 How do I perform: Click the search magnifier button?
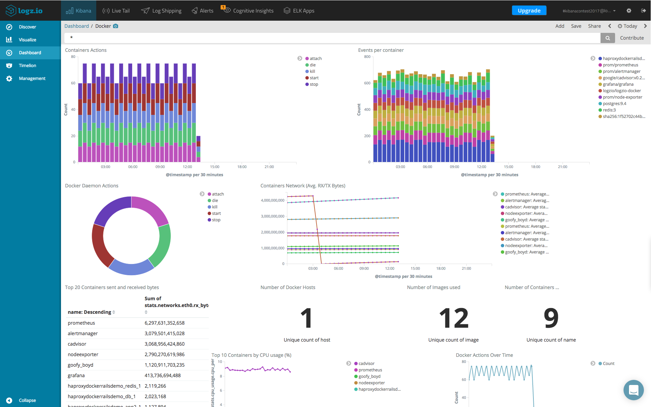click(608, 38)
